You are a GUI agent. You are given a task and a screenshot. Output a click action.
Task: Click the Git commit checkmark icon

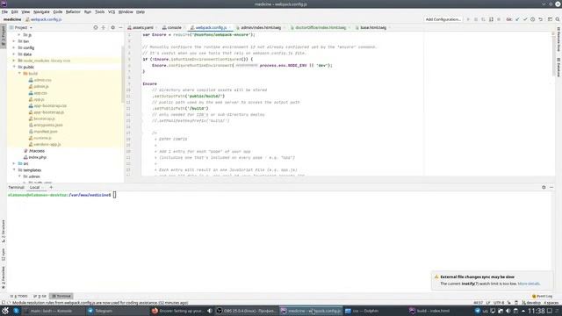tap(525, 19)
